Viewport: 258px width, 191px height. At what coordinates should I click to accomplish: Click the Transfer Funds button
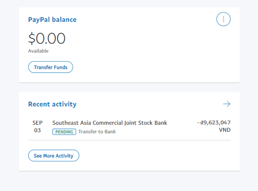pyautogui.click(x=50, y=67)
